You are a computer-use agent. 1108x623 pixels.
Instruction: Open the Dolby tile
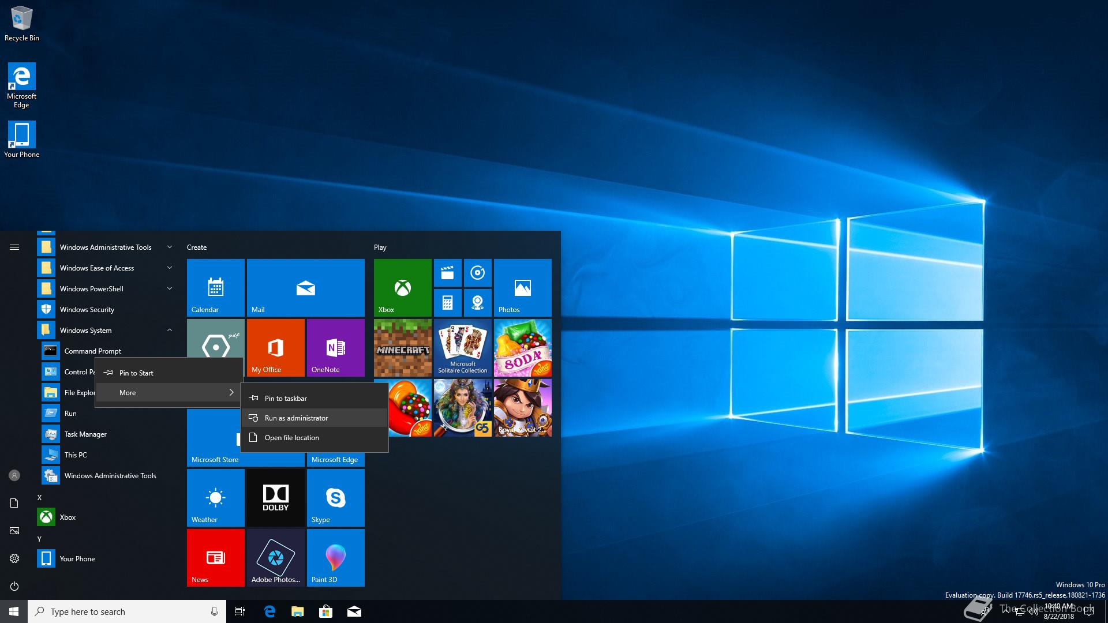coord(275,497)
